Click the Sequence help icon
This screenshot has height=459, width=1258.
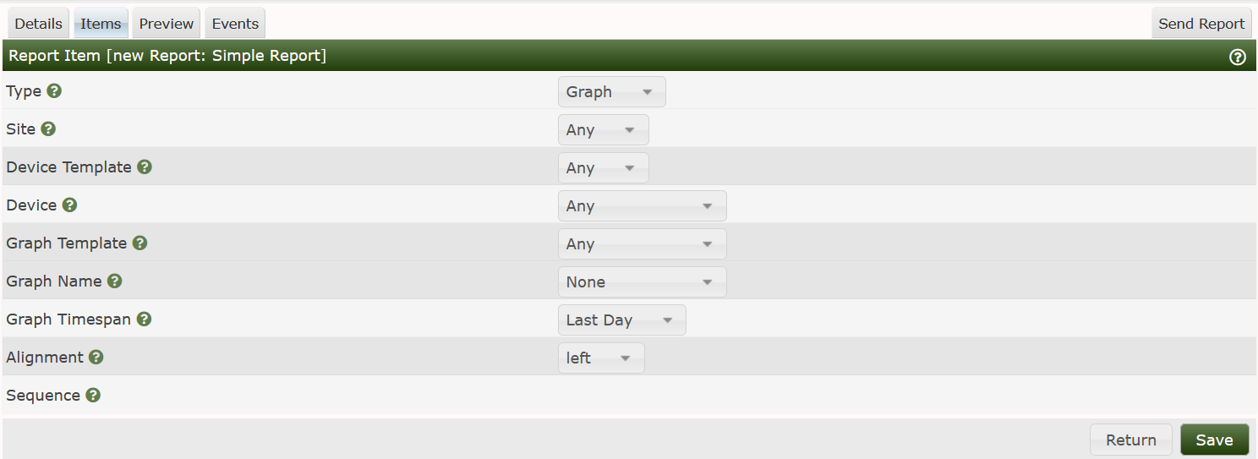(93, 396)
